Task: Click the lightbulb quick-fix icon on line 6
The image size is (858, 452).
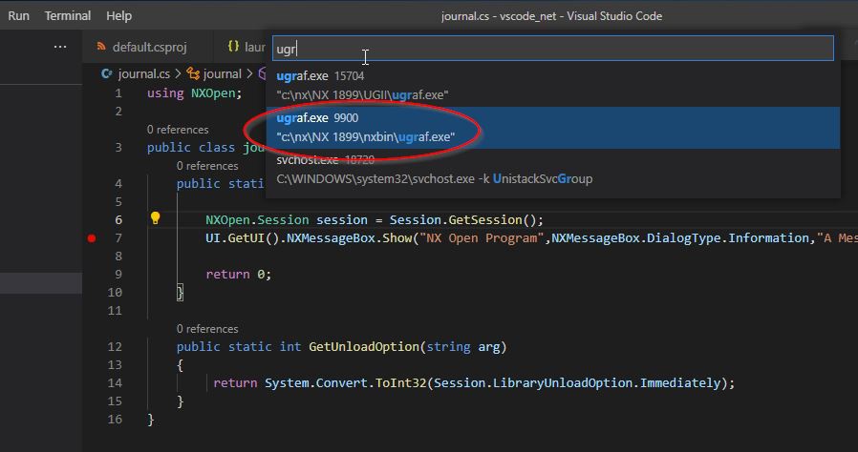Action: coord(156,219)
